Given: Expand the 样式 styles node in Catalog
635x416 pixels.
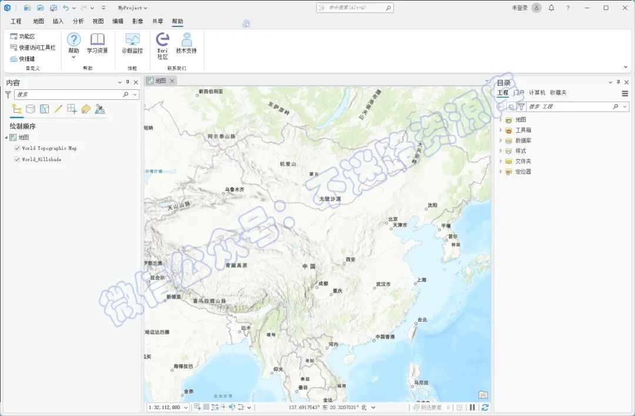Looking at the screenshot, I should click(x=501, y=150).
